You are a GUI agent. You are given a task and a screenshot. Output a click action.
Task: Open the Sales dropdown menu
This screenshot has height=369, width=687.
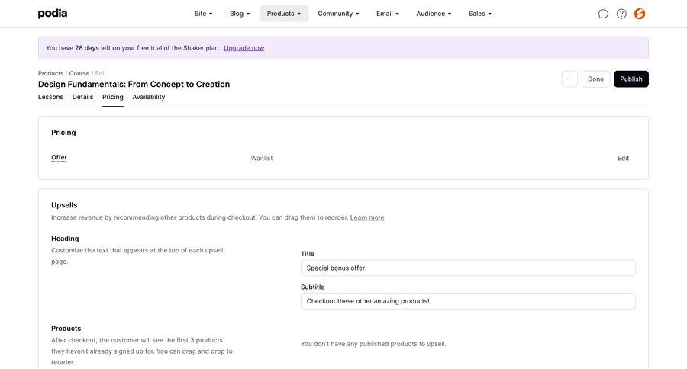pyautogui.click(x=480, y=14)
